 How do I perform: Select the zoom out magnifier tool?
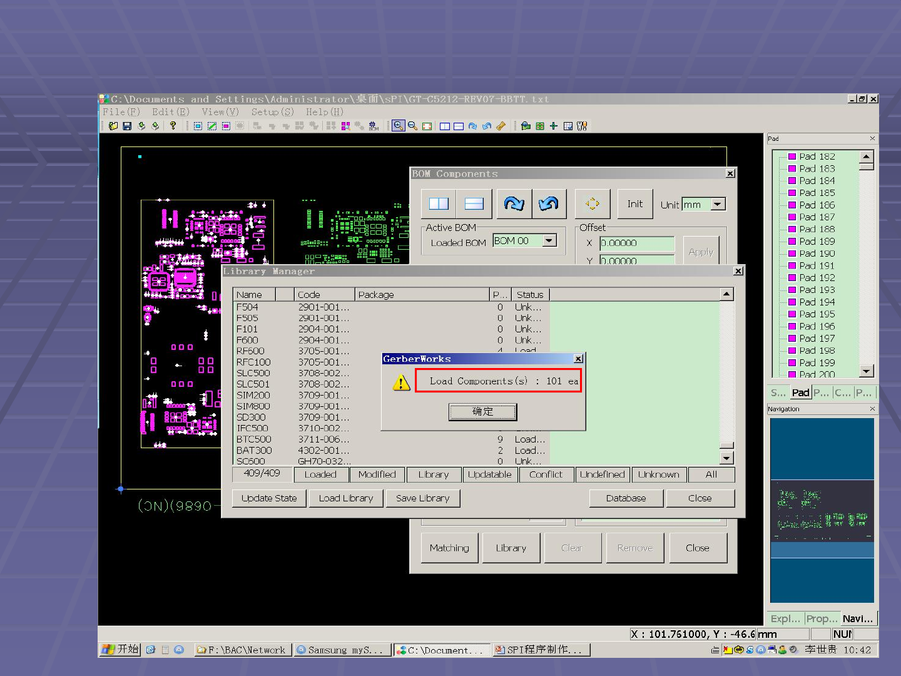[412, 126]
